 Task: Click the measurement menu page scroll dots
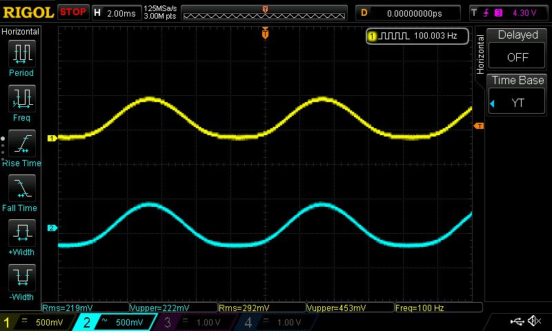[x=3, y=149]
